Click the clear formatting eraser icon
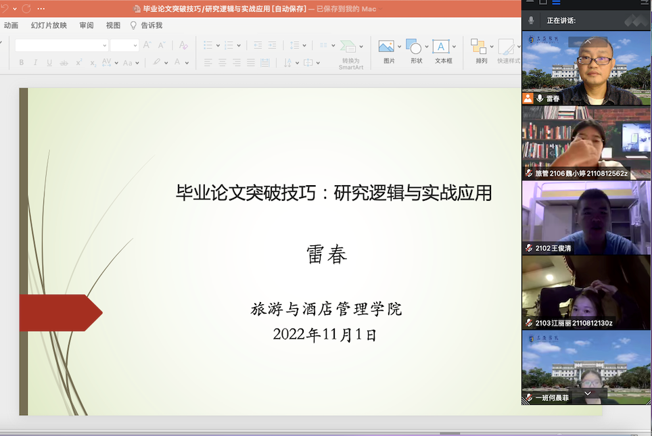This screenshot has width=652, height=436. coord(183,45)
